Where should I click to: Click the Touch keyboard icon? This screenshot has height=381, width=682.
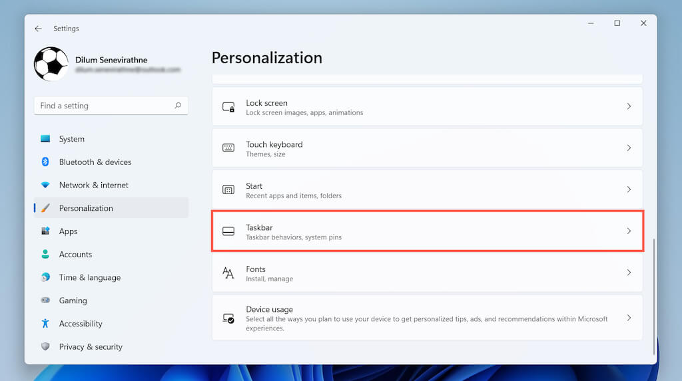pyautogui.click(x=228, y=148)
